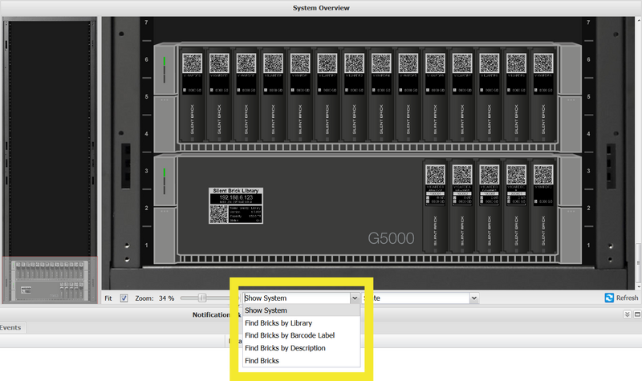Choose Find Bricks by Library option
This screenshot has width=642, height=381.
click(x=278, y=323)
